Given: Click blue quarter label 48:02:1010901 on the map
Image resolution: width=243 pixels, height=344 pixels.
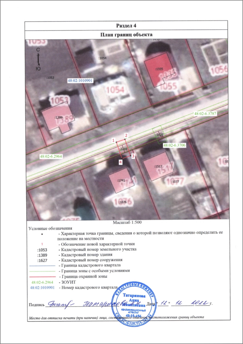Looking at the screenshot, I should click(x=80, y=81).
